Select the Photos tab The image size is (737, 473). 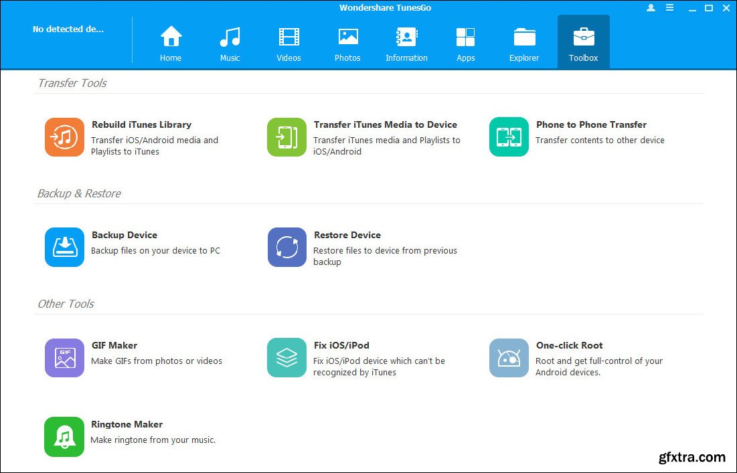click(347, 43)
